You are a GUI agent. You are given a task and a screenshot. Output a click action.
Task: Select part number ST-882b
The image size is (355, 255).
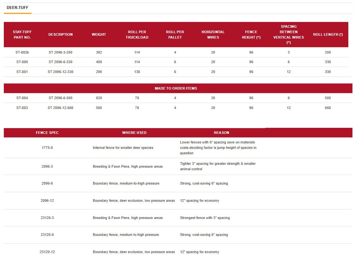pyautogui.click(x=22, y=52)
